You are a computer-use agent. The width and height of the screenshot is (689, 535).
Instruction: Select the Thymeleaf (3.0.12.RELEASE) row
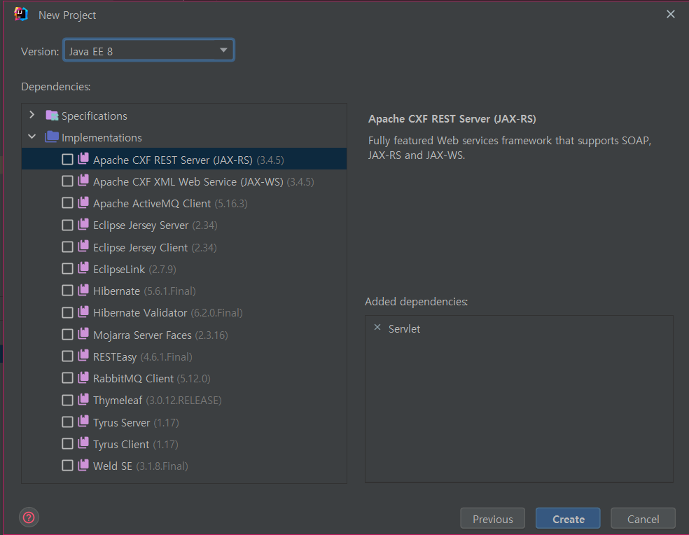tap(184, 400)
